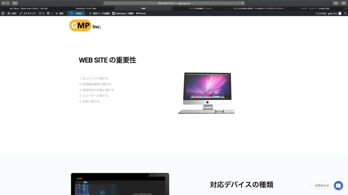Switch to the サービス詳細編集 ココナラ tab
The height and width of the screenshot is (195, 348).
coord(201,9)
